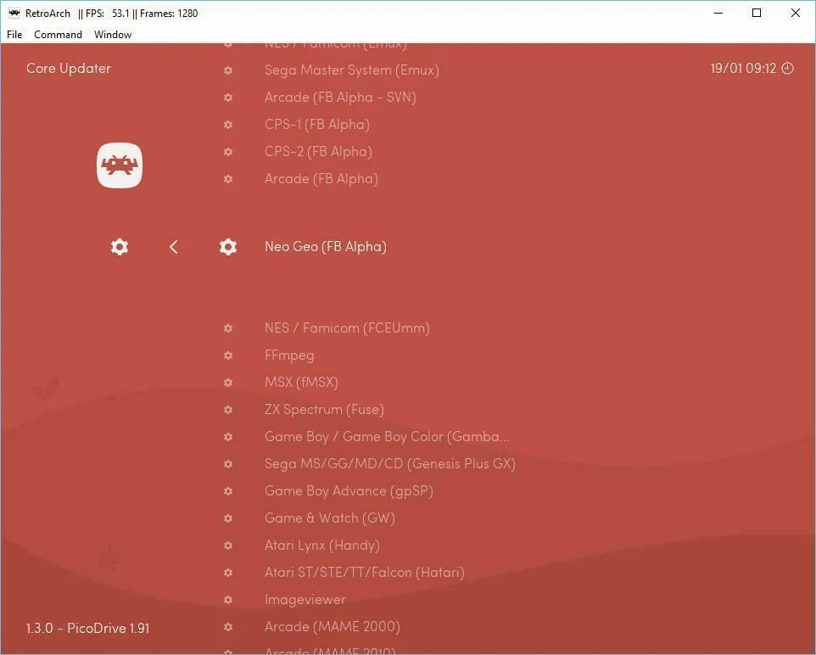Close the RetroArch window

point(795,13)
